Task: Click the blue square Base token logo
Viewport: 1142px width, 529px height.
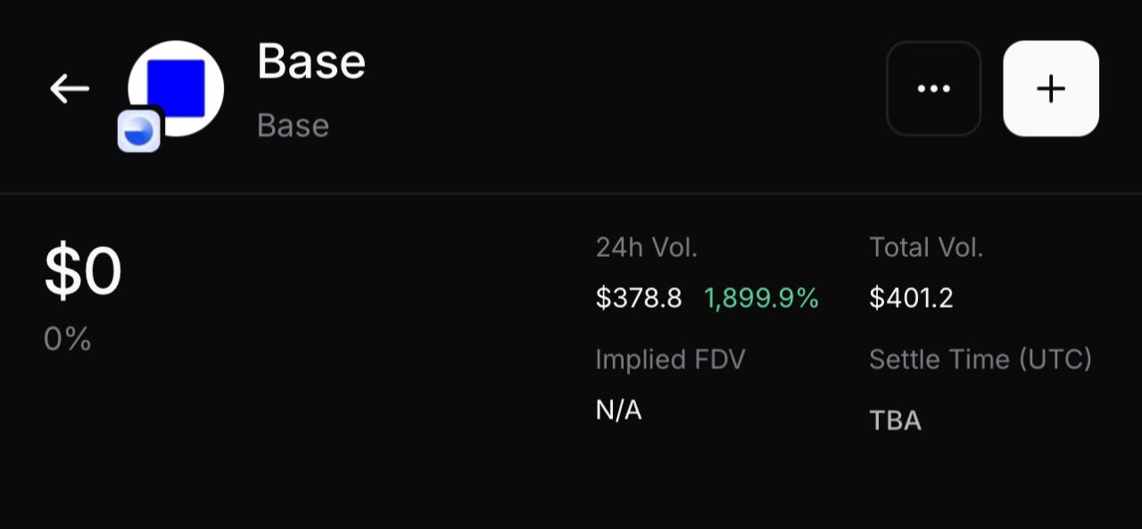Action: pos(176,88)
